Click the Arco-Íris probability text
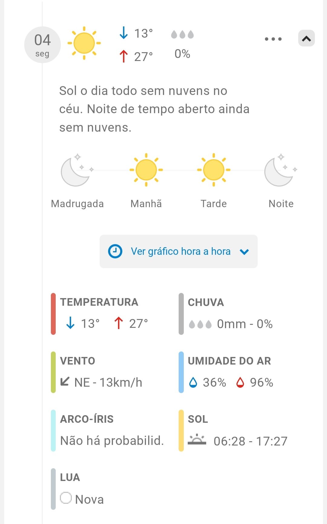327x524 pixels. (112, 441)
